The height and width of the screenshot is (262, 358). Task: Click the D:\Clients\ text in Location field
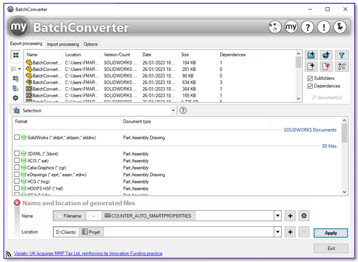click(x=66, y=232)
